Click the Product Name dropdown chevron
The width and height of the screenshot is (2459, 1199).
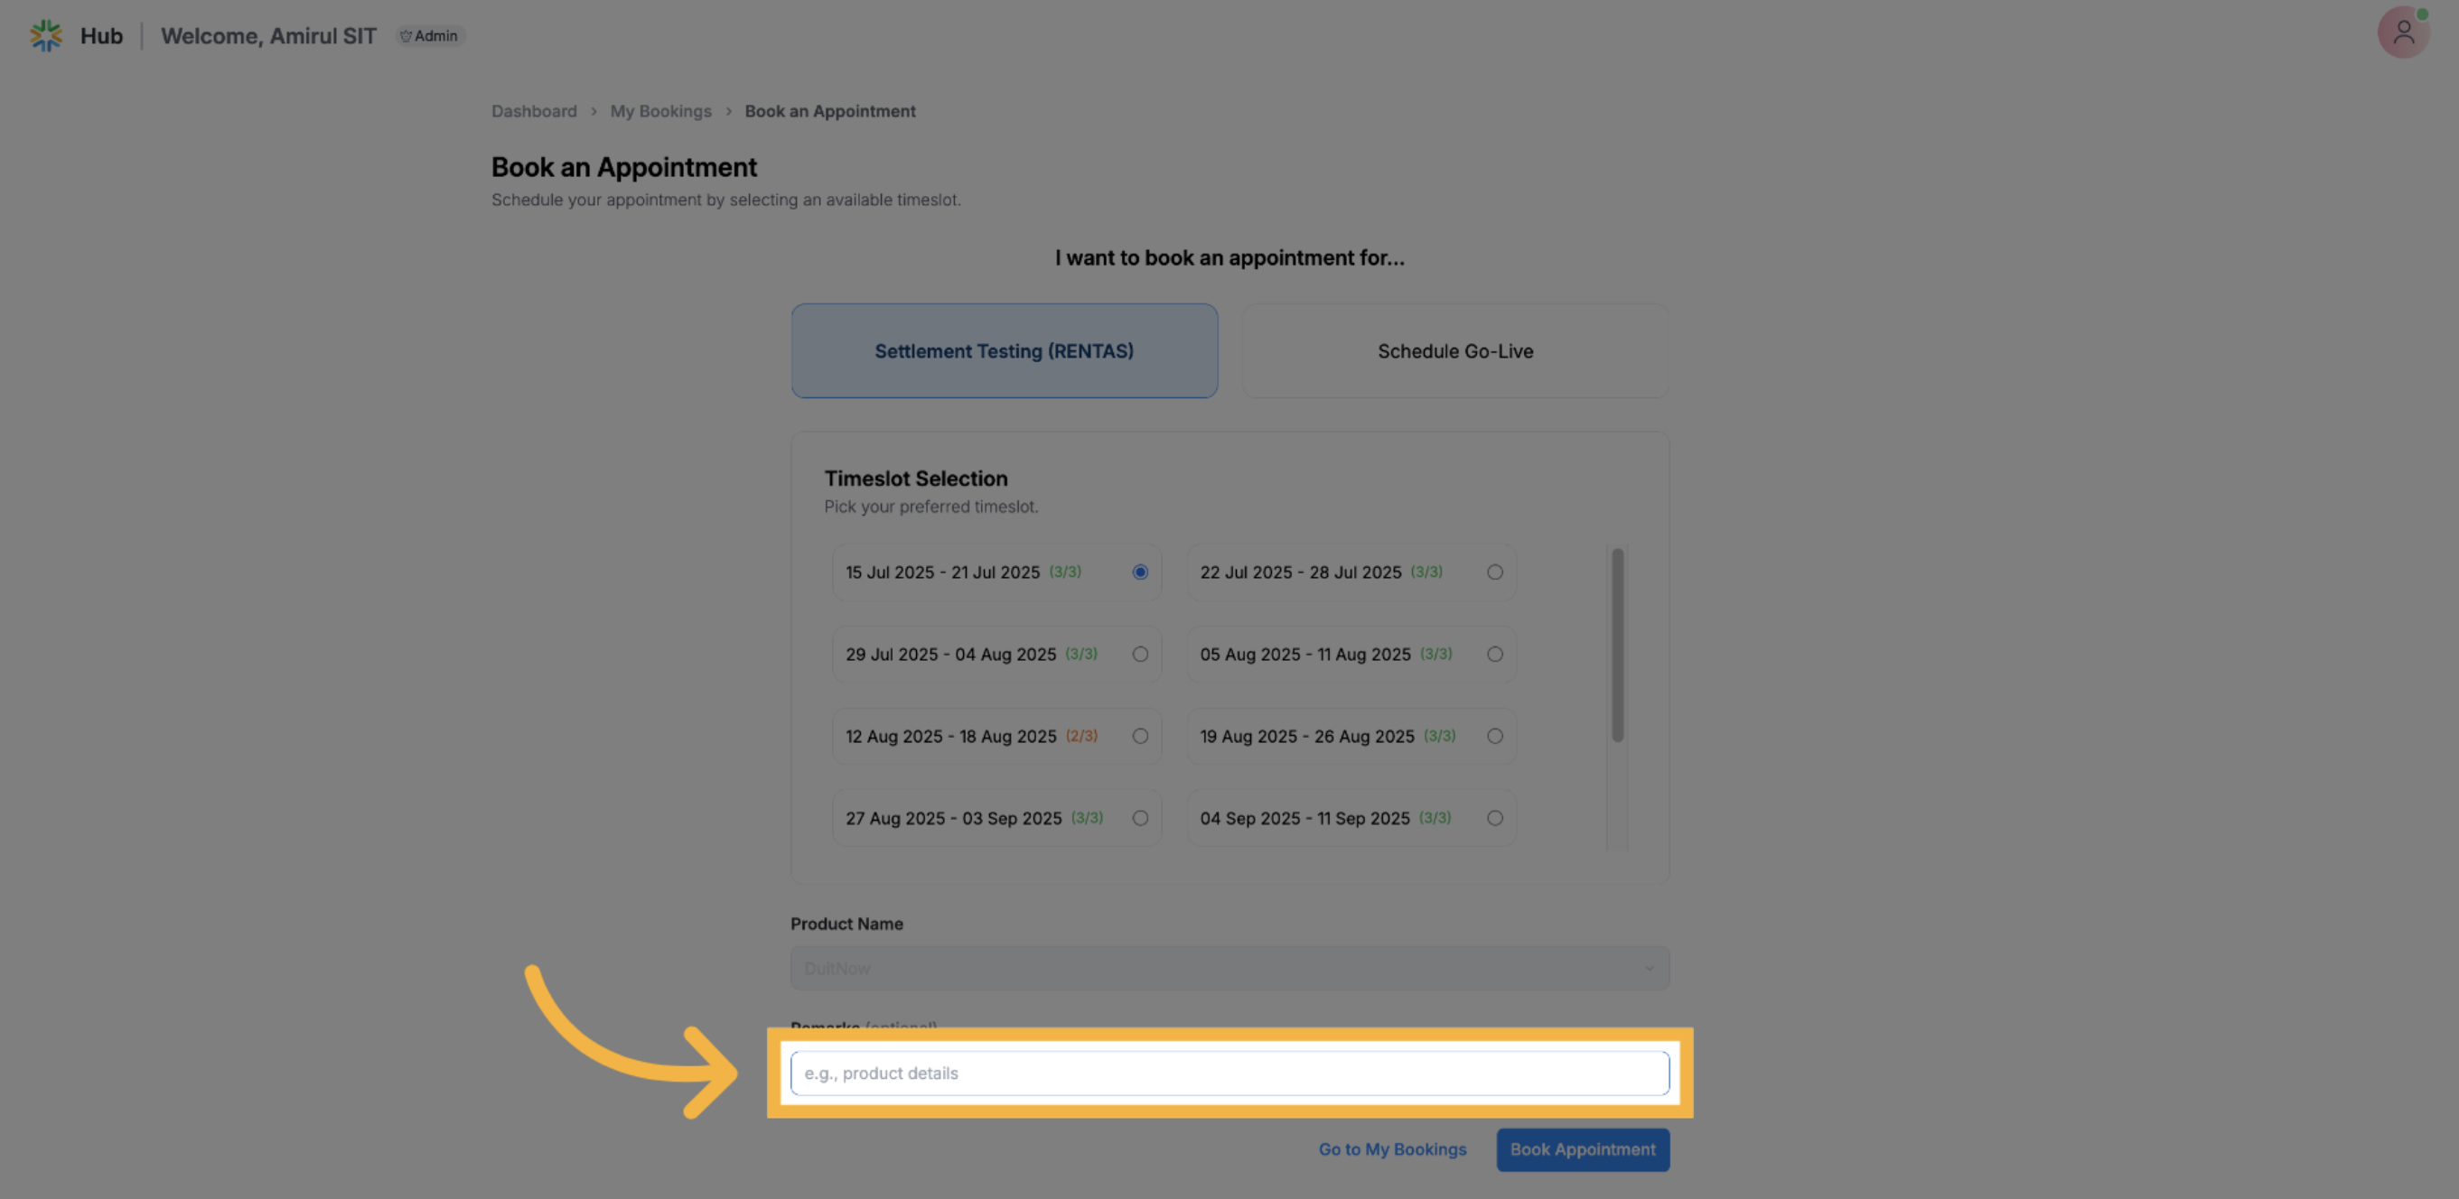tap(1649, 968)
